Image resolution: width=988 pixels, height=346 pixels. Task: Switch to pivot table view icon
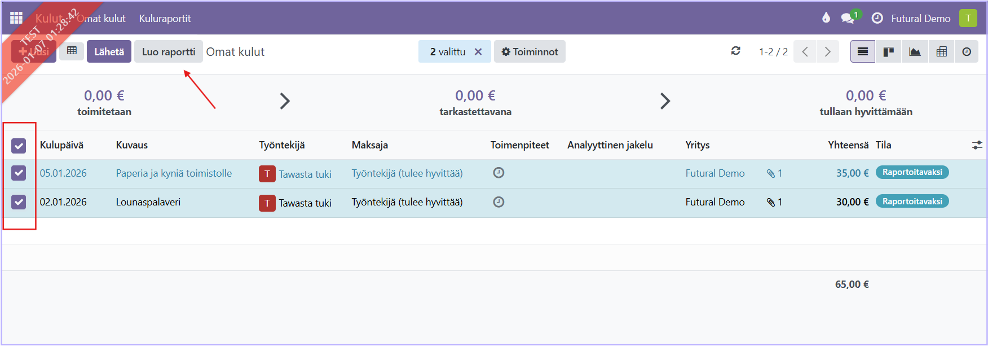click(x=941, y=52)
